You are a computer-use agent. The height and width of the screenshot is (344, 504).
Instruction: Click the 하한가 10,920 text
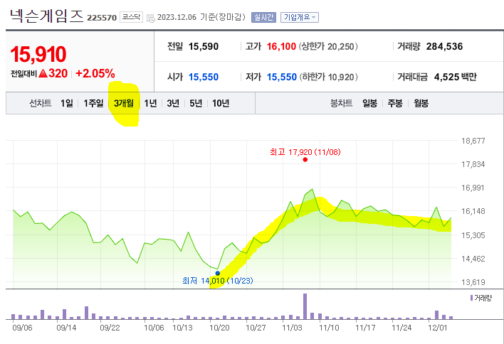coord(328,77)
